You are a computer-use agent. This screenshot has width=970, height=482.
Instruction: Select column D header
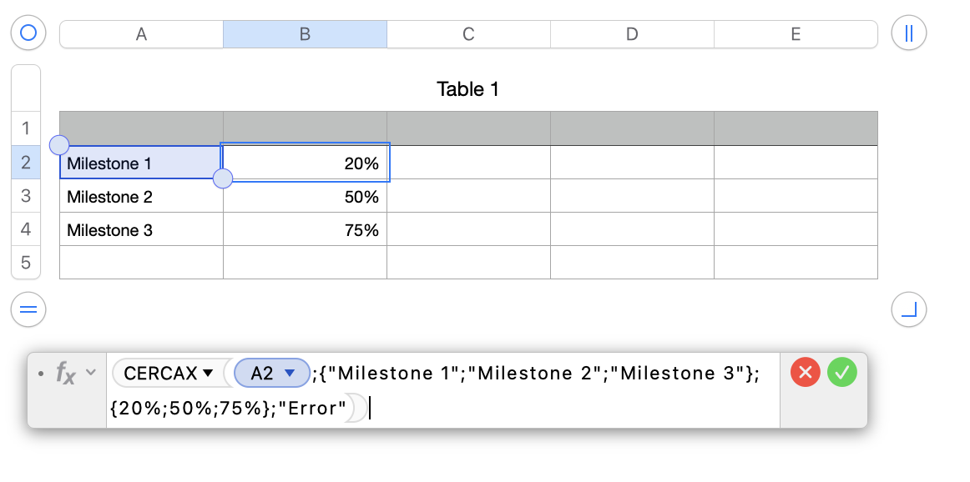[x=632, y=34]
